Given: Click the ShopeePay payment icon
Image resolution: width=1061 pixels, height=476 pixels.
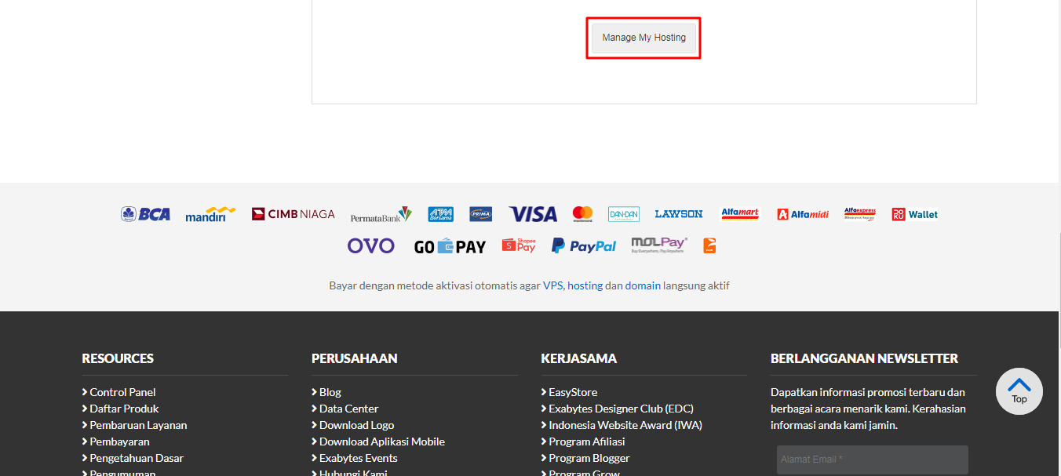Looking at the screenshot, I should 518,245.
